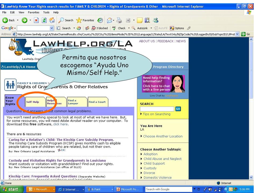Open the Find a Lawyer tab

77,102
